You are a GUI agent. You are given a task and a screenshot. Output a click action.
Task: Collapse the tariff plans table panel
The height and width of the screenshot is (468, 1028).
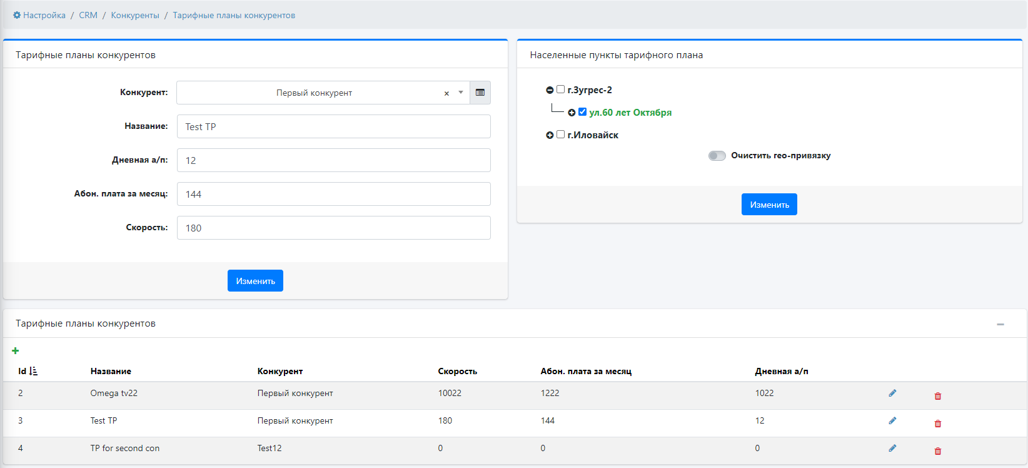pos(1000,324)
